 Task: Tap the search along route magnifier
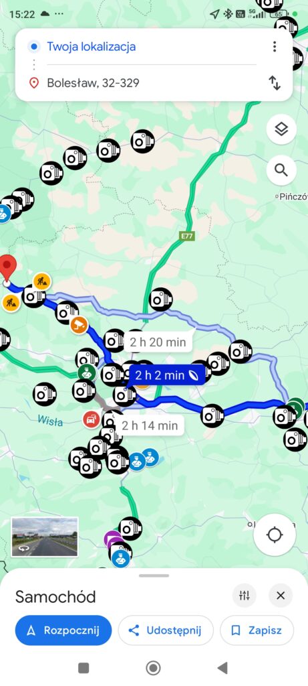click(x=281, y=170)
